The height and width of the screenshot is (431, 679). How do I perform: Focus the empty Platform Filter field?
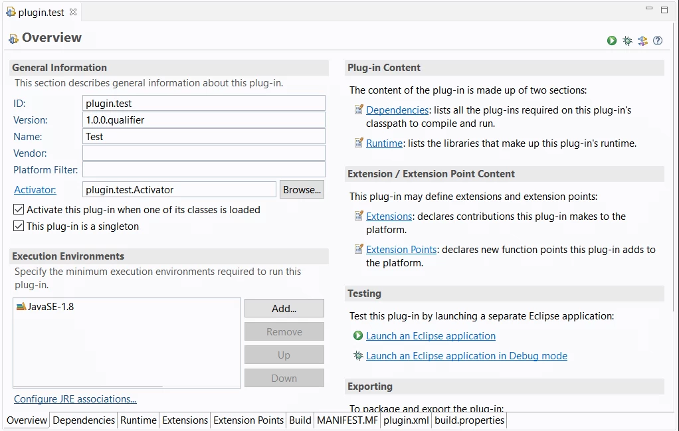coord(204,169)
